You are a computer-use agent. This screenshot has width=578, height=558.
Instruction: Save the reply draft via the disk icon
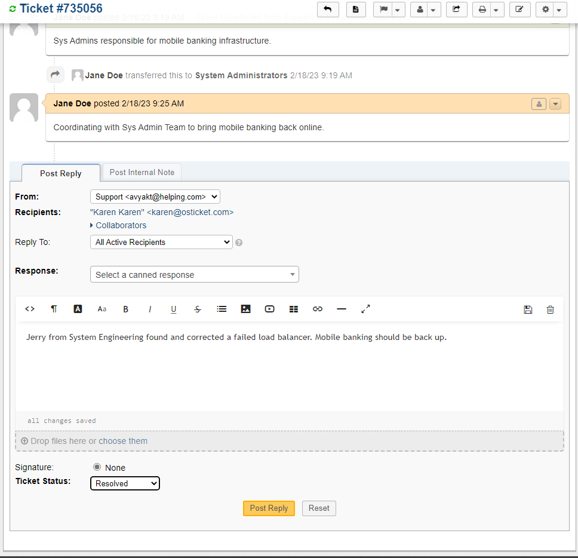(528, 309)
